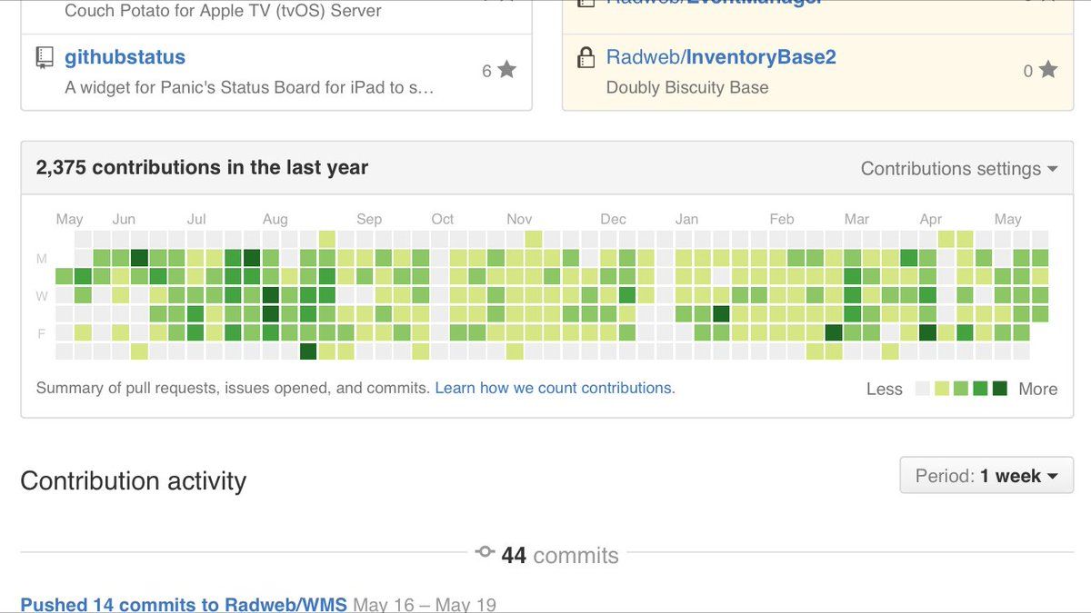Click the githubstatus repository book icon
This screenshot has height=613, width=1091.
(45, 58)
